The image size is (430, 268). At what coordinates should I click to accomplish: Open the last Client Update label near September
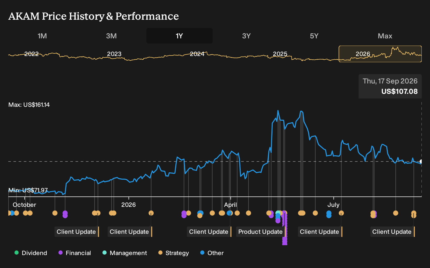(x=392, y=232)
